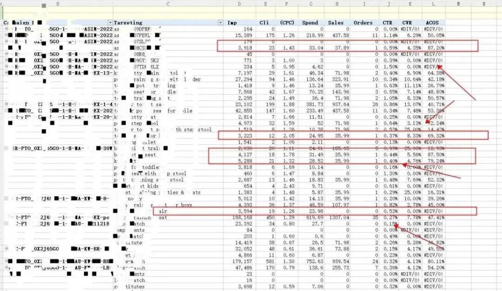Select the 87.20% ACOS cell
The image size is (502, 291).
(436, 48)
